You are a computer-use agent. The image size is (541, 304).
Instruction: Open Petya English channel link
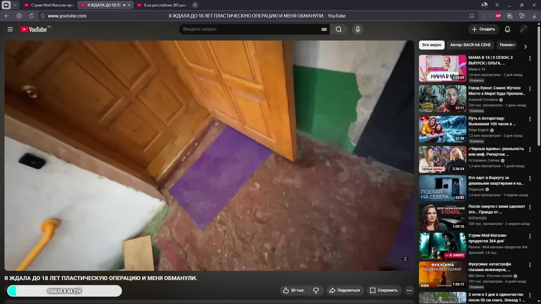(478, 130)
